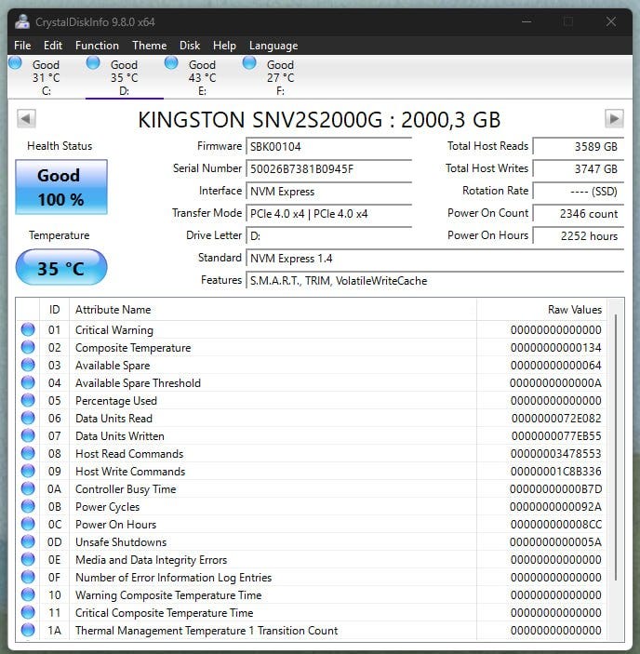Click status icon for Error Information Log Entries row
Viewport: 640px width, 654px height.
pos(28,577)
